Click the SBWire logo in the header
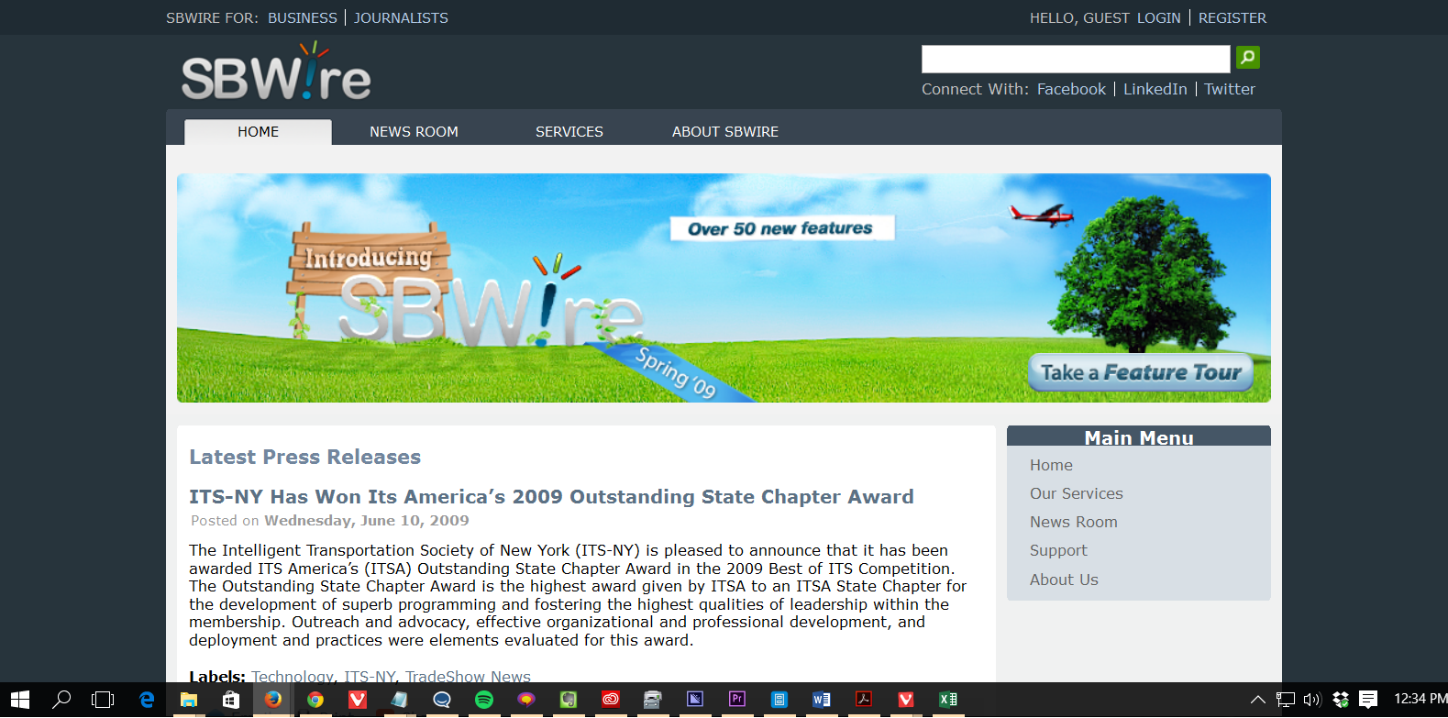The width and height of the screenshot is (1448, 718). tap(276, 72)
